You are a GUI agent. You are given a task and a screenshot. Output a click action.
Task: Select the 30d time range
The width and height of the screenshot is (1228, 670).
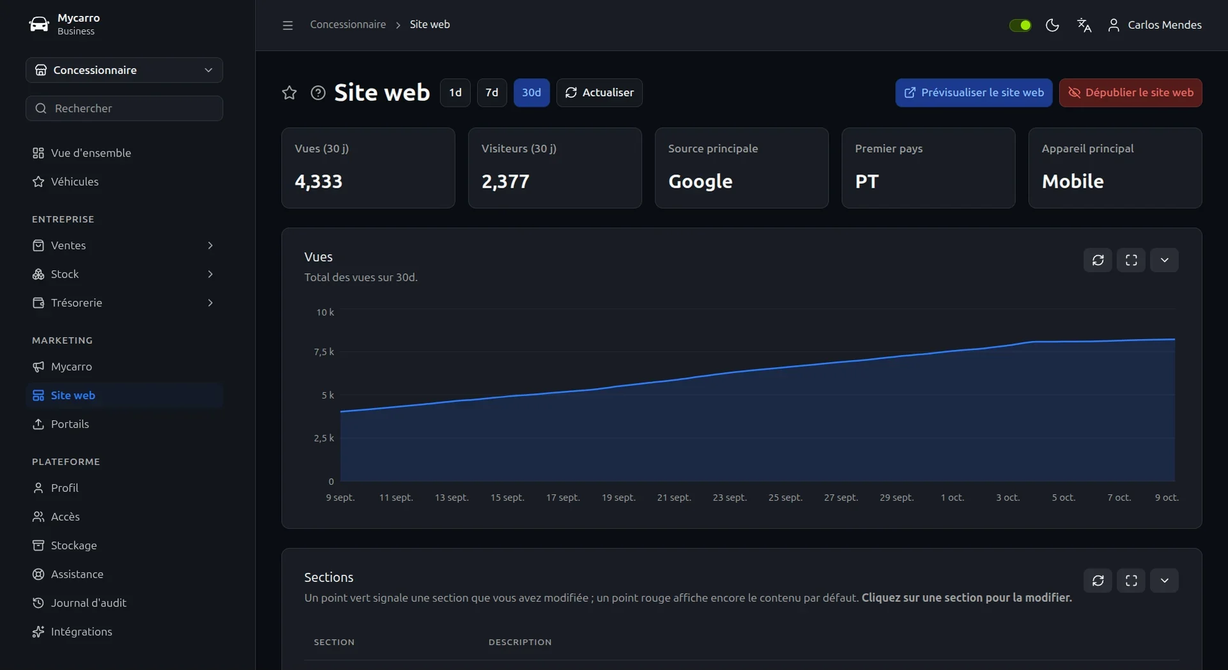pyautogui.click(x=532, y=93)
